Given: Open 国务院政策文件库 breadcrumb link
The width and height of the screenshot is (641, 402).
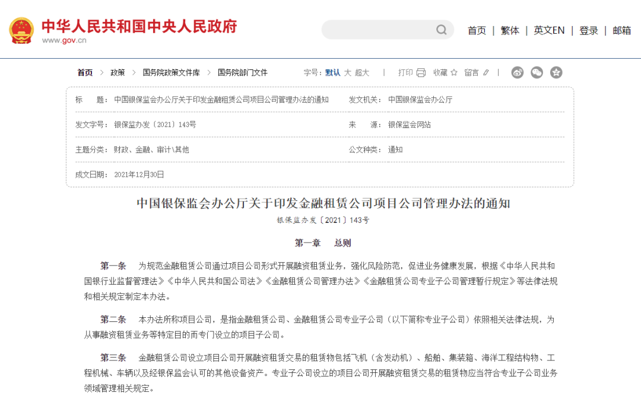Looking at the screenshot, I should (171, 72).
